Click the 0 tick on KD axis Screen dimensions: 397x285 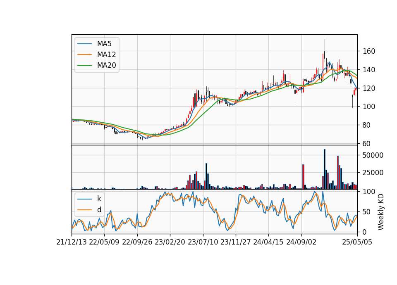coord(365,232)
